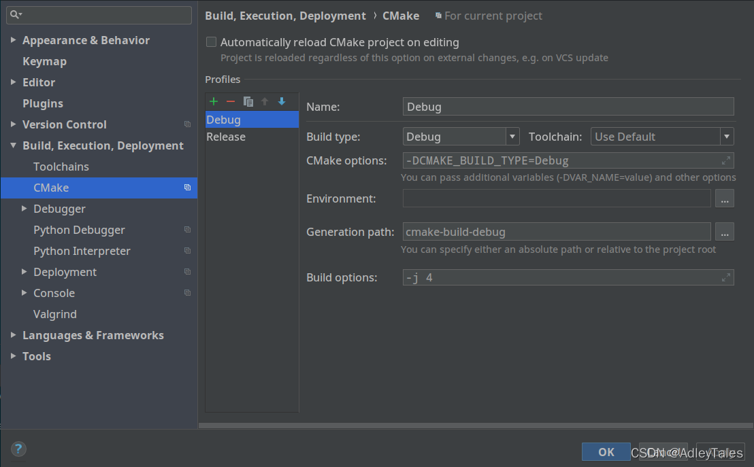Copy the selected profile
Viewport: 754px width, 467px height.
[x=248, y=101]
